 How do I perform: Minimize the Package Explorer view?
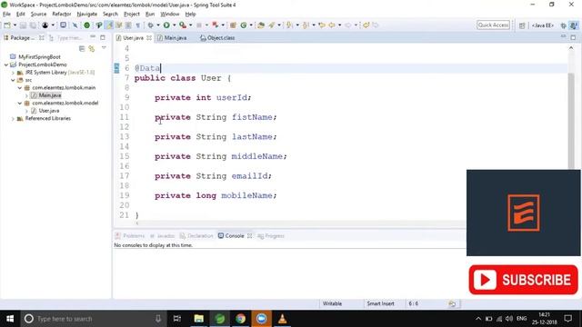pyautogui.click(x=93, y=37)
